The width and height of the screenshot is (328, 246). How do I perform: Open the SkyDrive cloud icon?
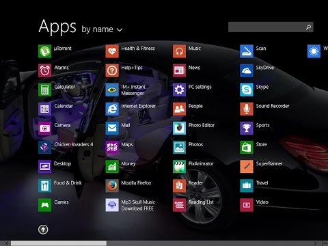[247, 70]
